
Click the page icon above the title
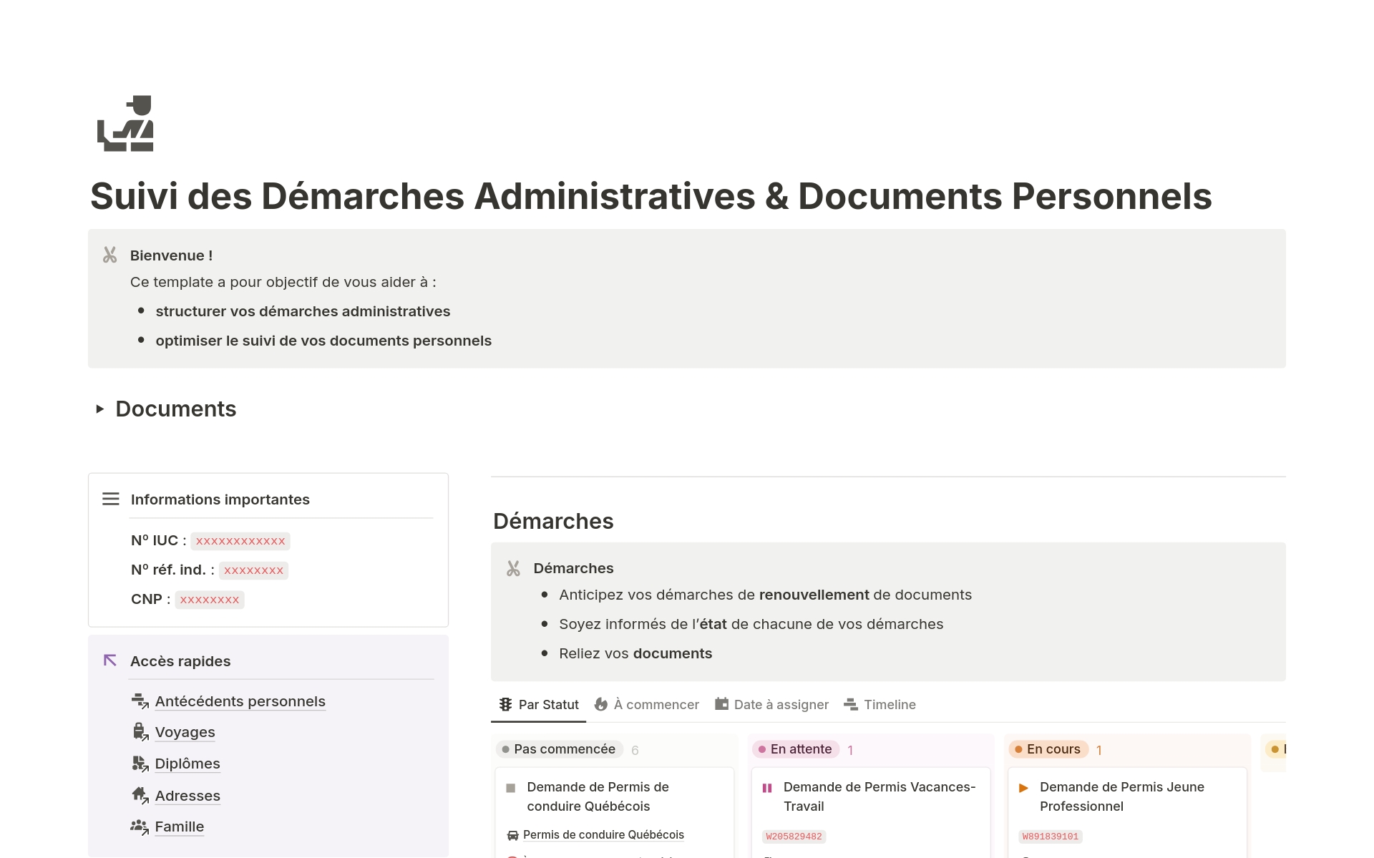pos(124,123)
